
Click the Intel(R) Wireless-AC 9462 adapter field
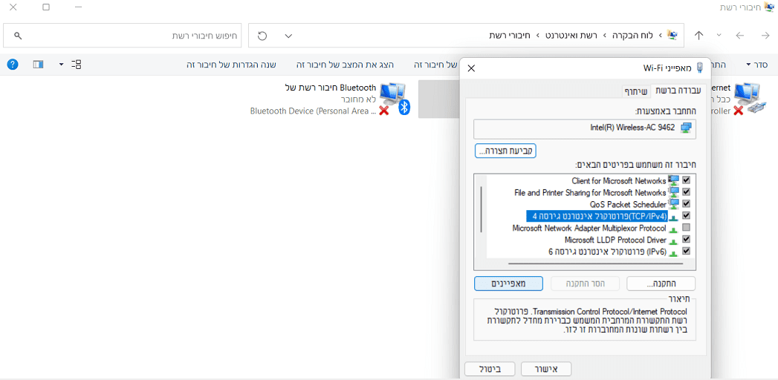585,128
